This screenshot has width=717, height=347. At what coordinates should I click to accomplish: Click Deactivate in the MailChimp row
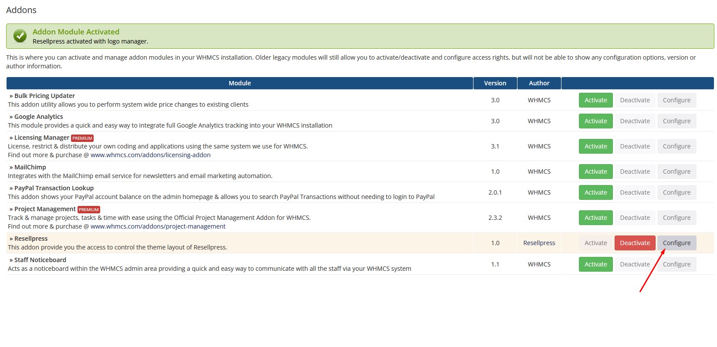pos(635,172)
